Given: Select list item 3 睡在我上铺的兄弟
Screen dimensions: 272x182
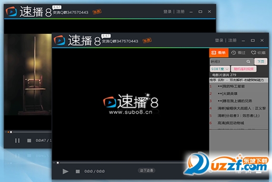Looking at the screenshot, I should coord(239,101).
